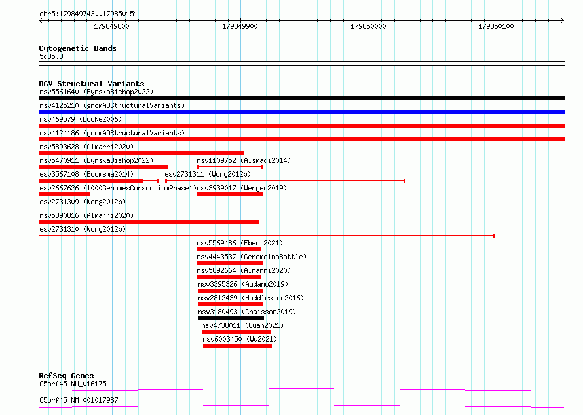Click ruler position label 179850000
The image size is (583, 415).
(368, 26)
